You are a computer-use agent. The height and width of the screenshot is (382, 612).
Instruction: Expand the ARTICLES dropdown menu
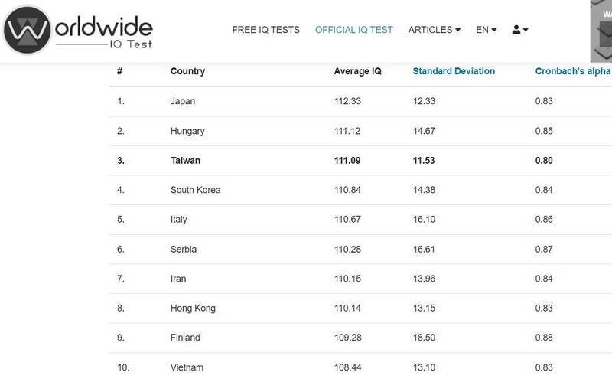point(435,30)
